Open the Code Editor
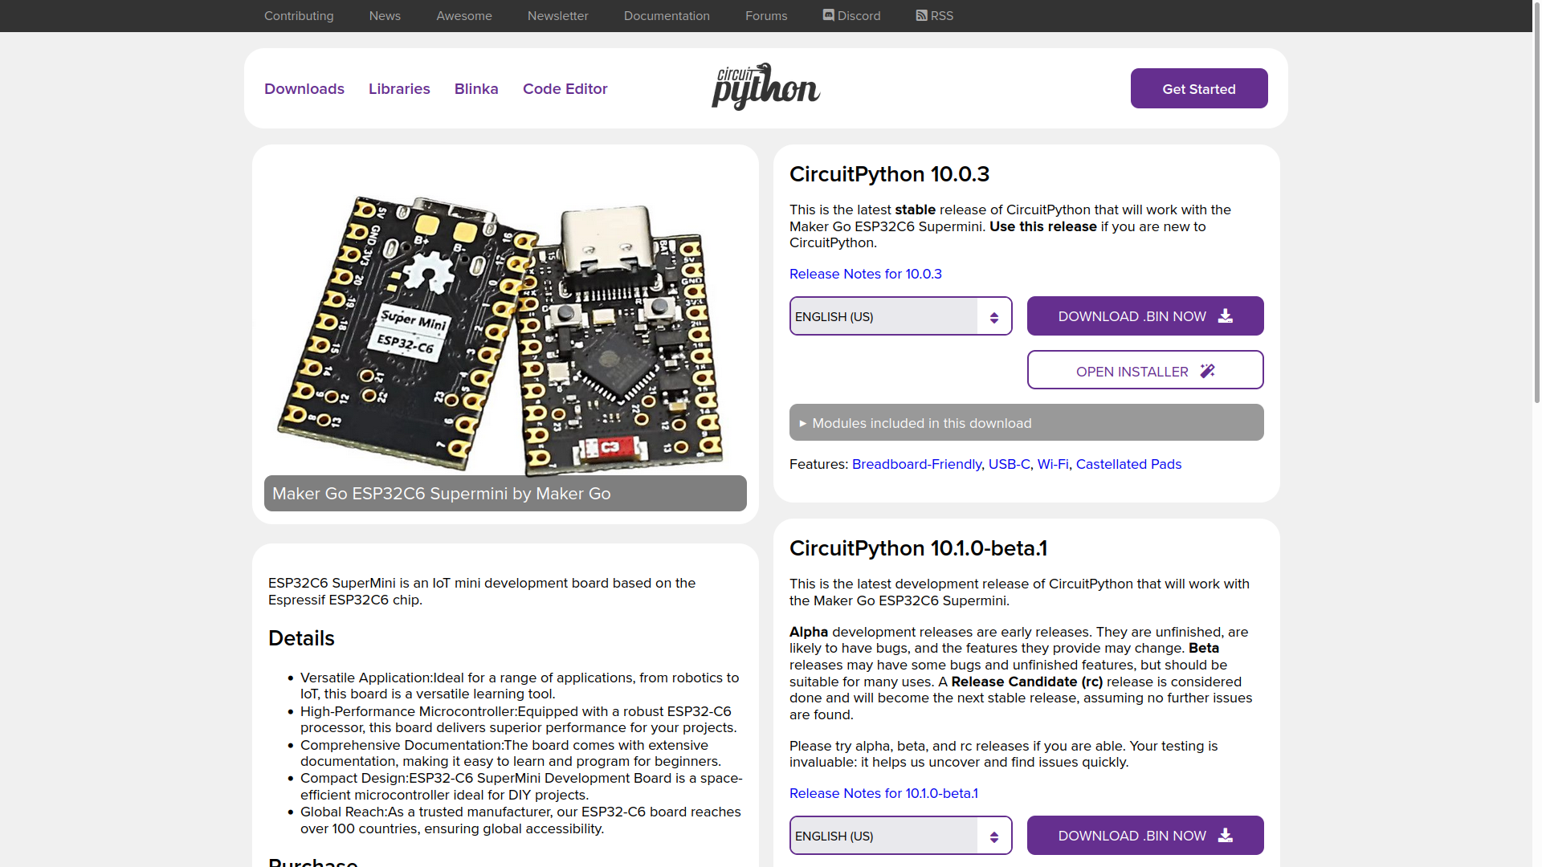Image resolution: width=1542 pixels, height=867 pixels. click(x=565, y=88)
